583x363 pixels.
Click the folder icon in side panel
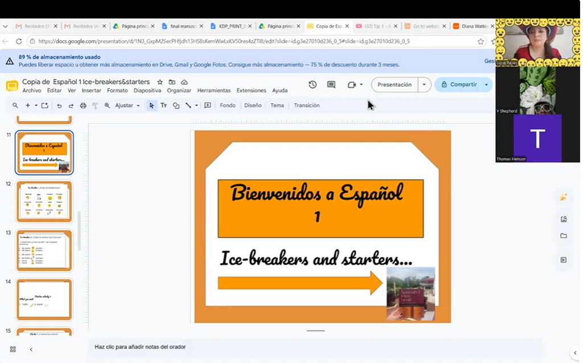(x=564, y=236)
